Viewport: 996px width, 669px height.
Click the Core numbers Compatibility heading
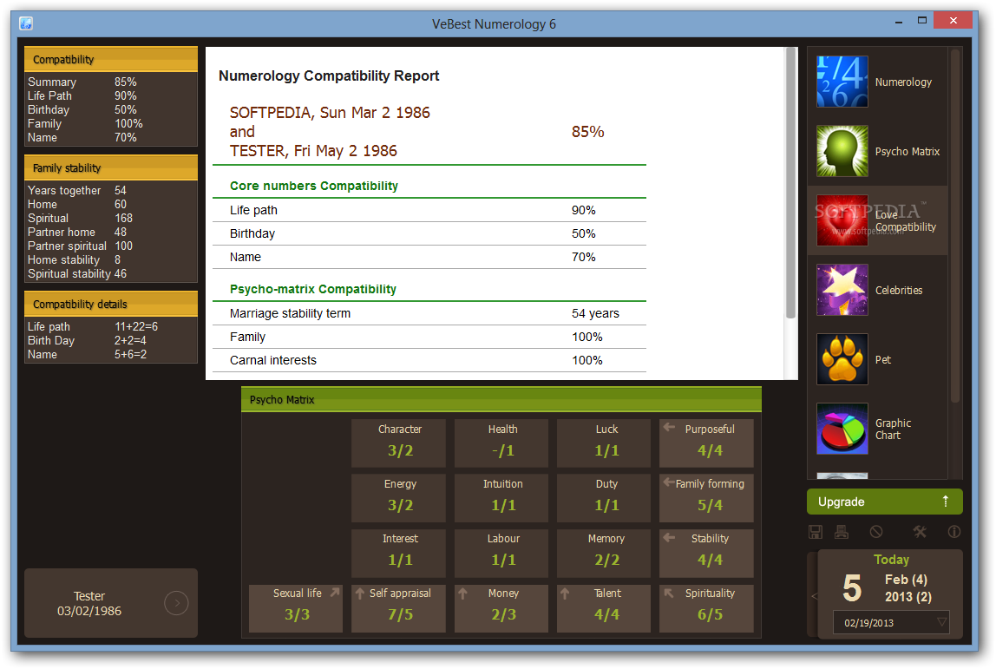coord(314,186)
